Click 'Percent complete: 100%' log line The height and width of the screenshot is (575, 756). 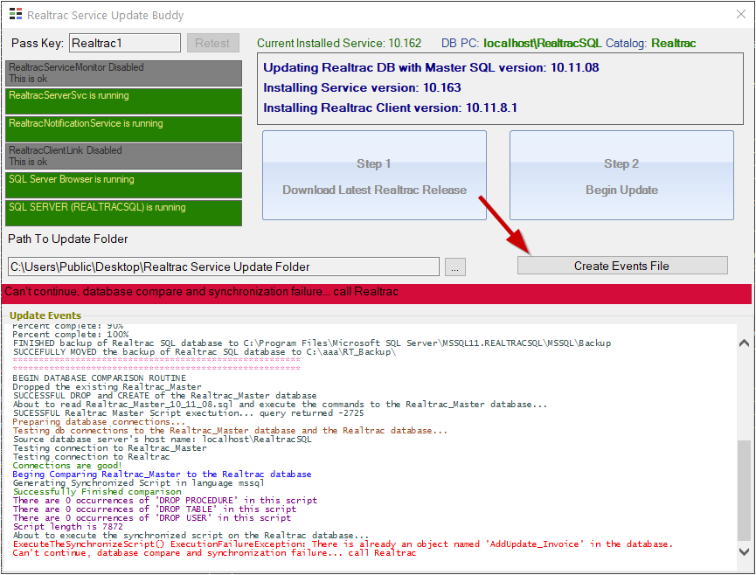(x=71, y=335)
